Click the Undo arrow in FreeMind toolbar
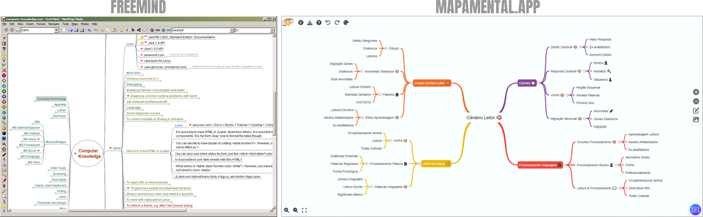 click(x=90, y=30)
